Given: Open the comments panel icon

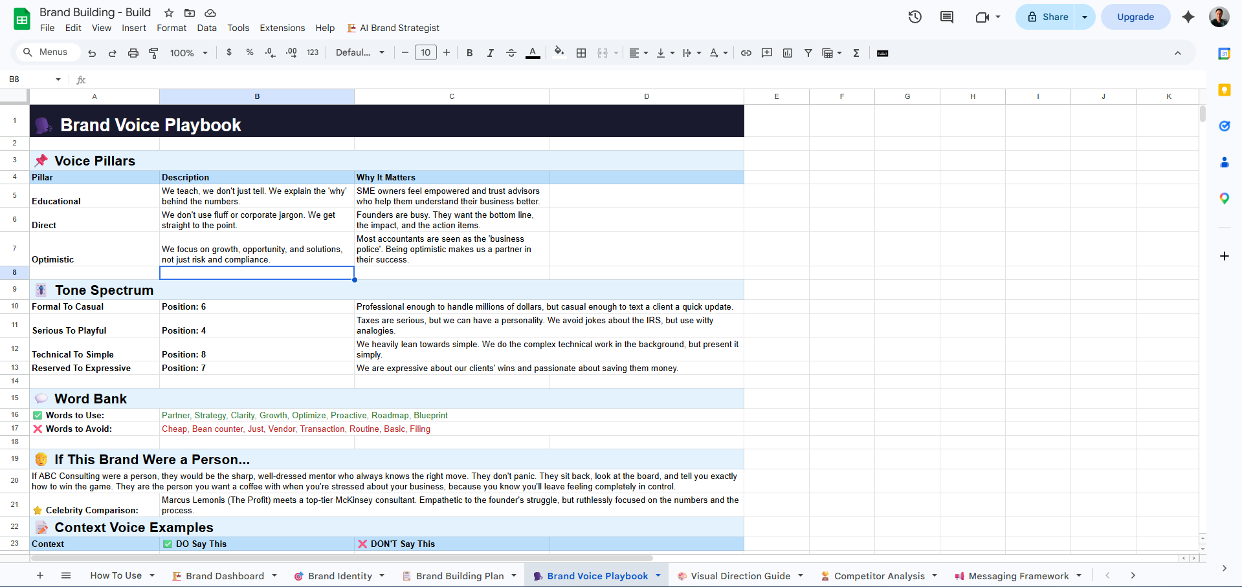Looking at the screenshot, I should click(947, 17).
